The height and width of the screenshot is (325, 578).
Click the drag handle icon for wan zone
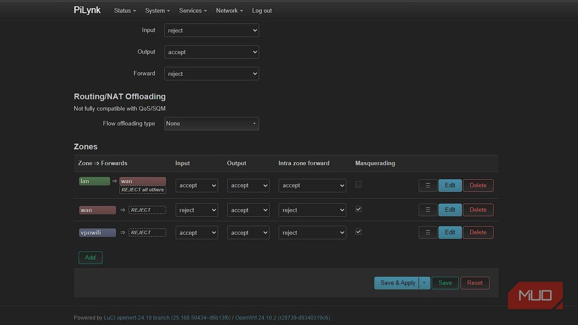pos(428,210)
